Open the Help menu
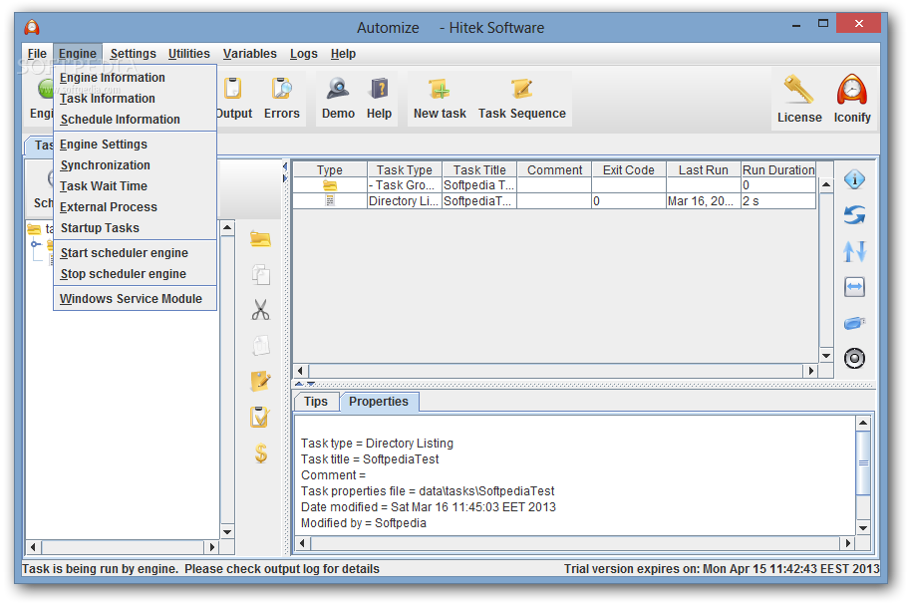The height and width of the screenshot is (604, 908). (343, 54)
